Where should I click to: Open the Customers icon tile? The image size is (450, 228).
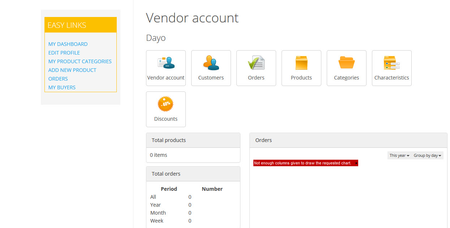211,68
